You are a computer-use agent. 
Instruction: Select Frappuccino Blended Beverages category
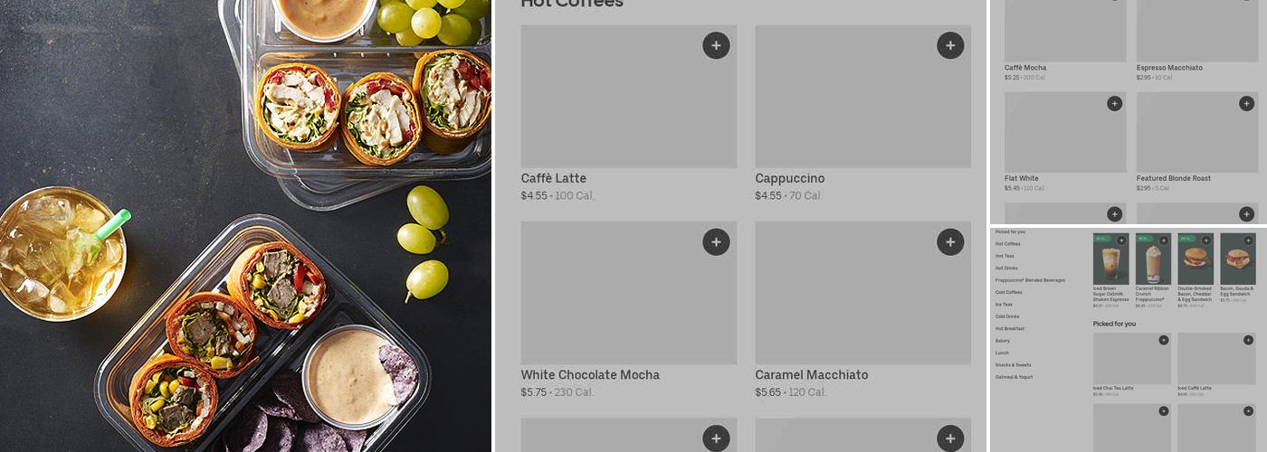pyautogui.click(x=1030, y=280)
